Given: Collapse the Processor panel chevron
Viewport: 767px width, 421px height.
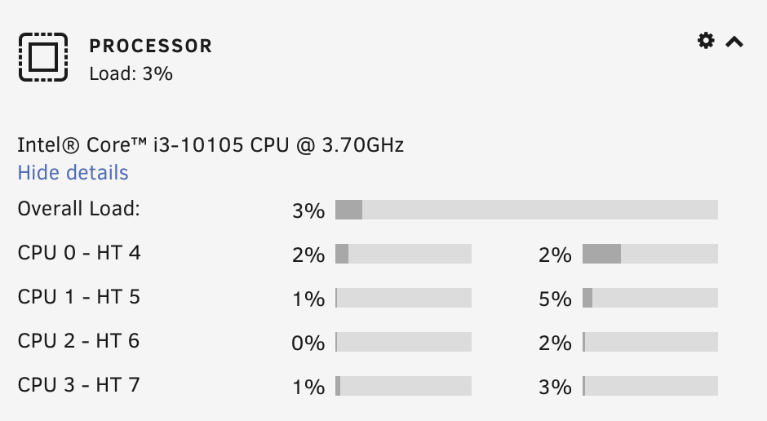Looking at the screenshot, I should pyautogui.click(x=734, y=42).
